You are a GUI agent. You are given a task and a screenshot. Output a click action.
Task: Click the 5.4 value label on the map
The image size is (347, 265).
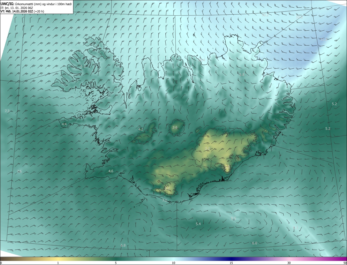point(198,224)
